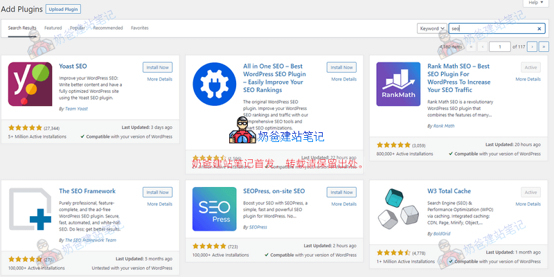Click the Active button for Rank Math SEO

[530, 67]
